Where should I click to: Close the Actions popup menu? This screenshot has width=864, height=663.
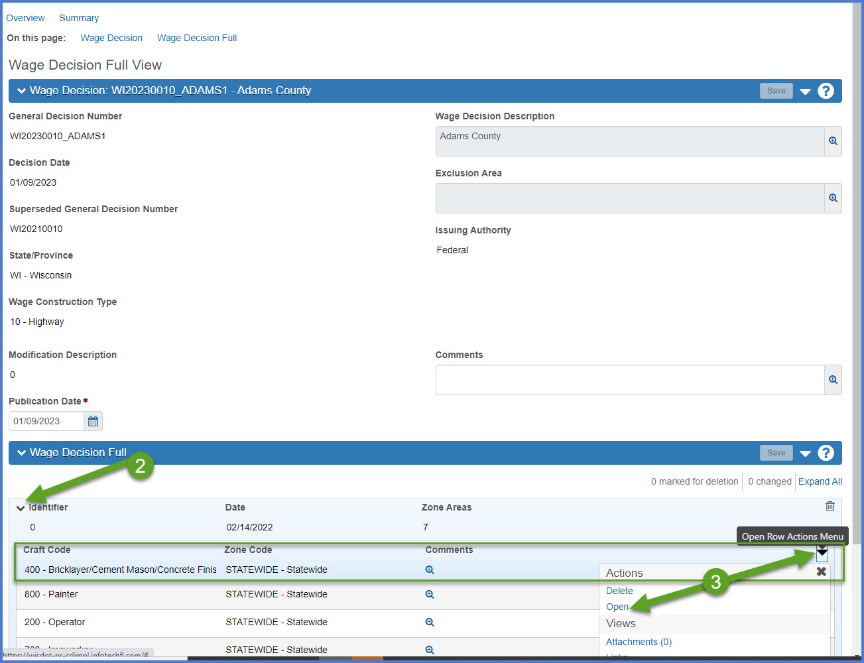[821, 572]
